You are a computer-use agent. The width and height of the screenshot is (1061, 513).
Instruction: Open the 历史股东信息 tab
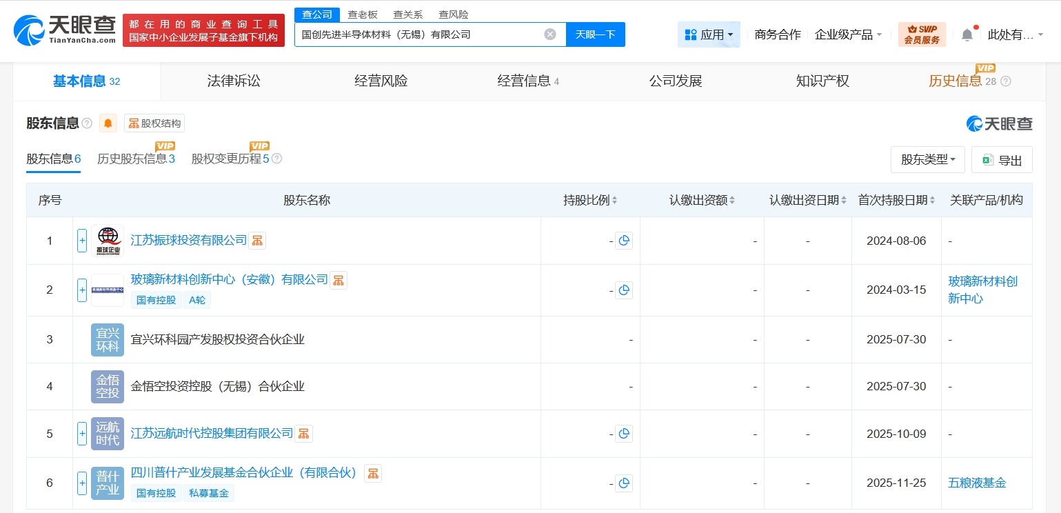131,158
